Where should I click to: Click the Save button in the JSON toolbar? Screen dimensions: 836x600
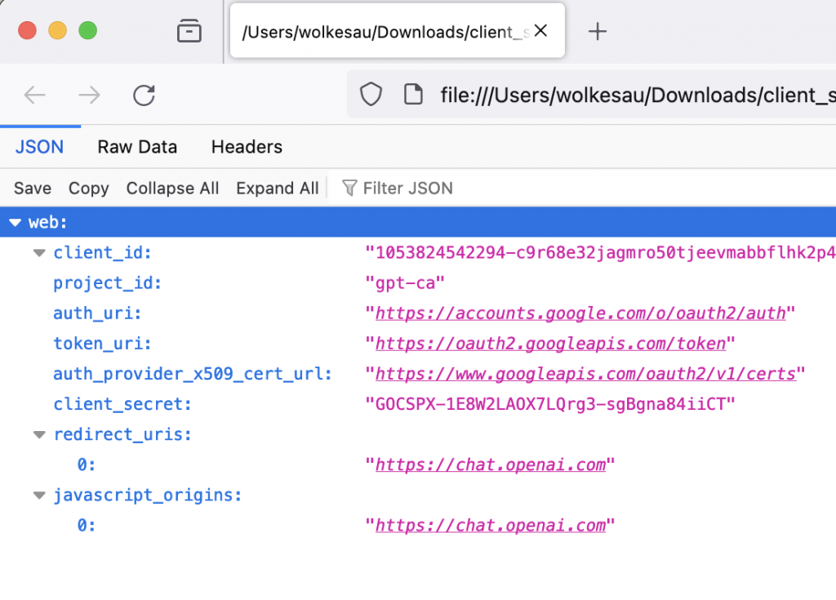(33, 189)
